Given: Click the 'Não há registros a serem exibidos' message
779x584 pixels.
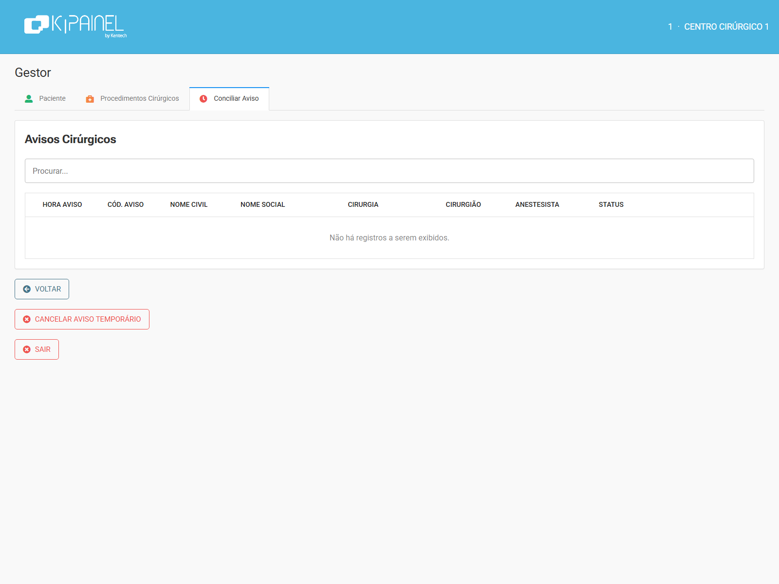Looking at the screenshot, I should pos(389,238).
